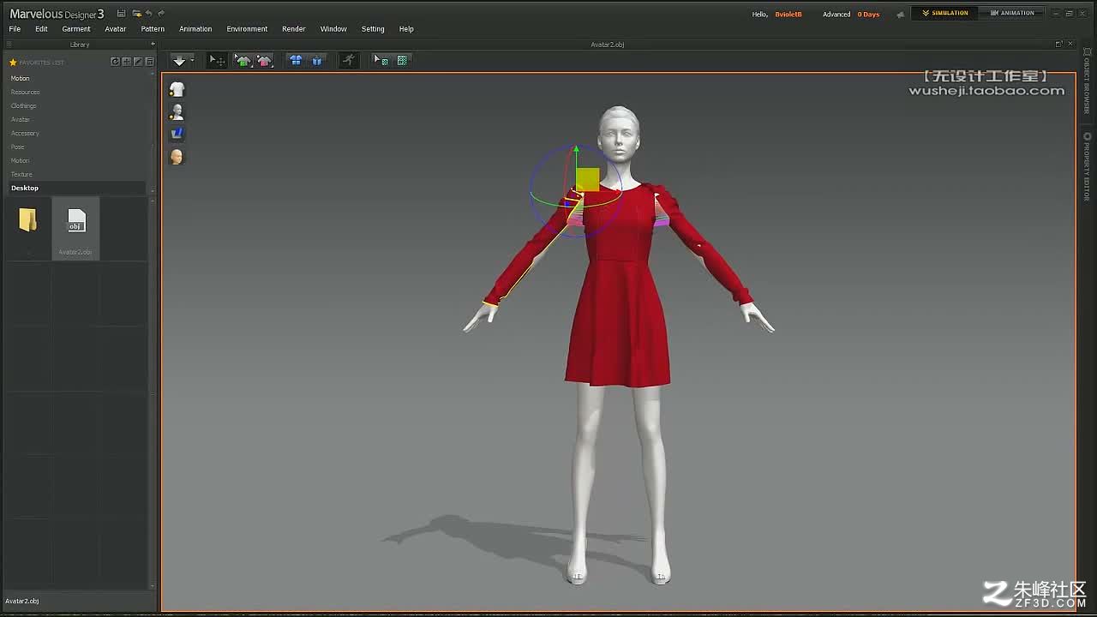Click the library list scroll-down arrow
1097x617 pixels.
pyautogui.click(x=153, y=190)
